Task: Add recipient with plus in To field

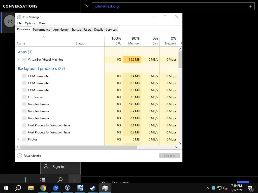Action: [250, 6]
